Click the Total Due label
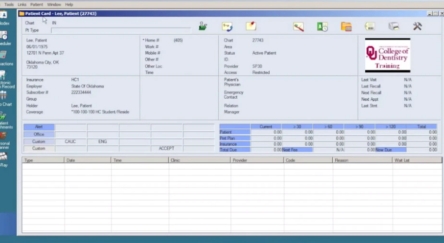 click(x=235, y=150)
